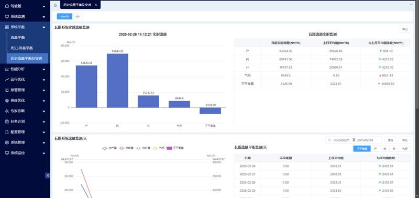Image resolution: width=419 pixels, height=198 pixels.
Task: Expand 专家诊断 menu arrow
Action: (x=44, y=111)
